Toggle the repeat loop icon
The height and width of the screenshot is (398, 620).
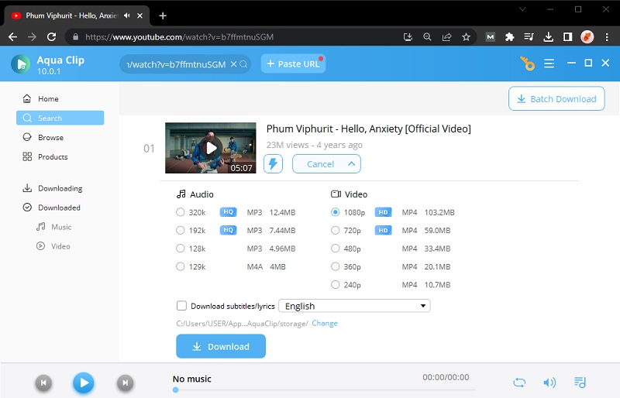point(519,383)
